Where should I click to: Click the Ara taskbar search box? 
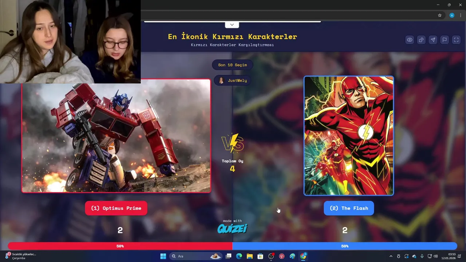196,256
